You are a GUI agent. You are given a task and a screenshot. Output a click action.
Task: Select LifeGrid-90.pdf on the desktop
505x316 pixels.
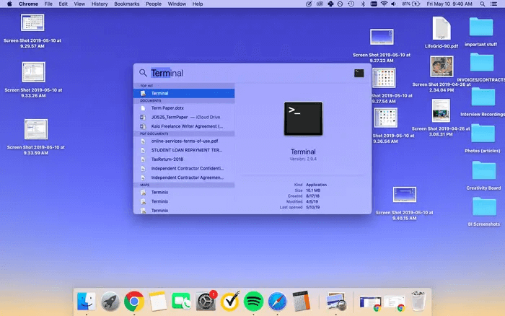click(442, 29)
